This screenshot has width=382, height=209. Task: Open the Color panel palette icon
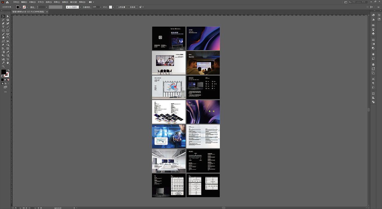(x=373, y=15)
